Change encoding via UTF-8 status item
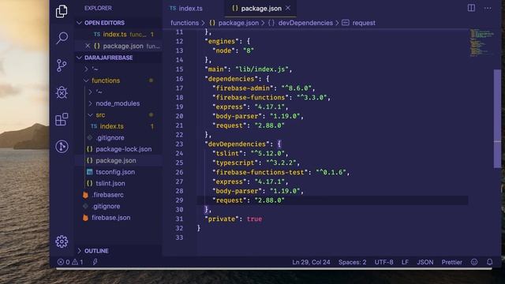The width and height of the screenshot is (505, 284). coord(384,262)
